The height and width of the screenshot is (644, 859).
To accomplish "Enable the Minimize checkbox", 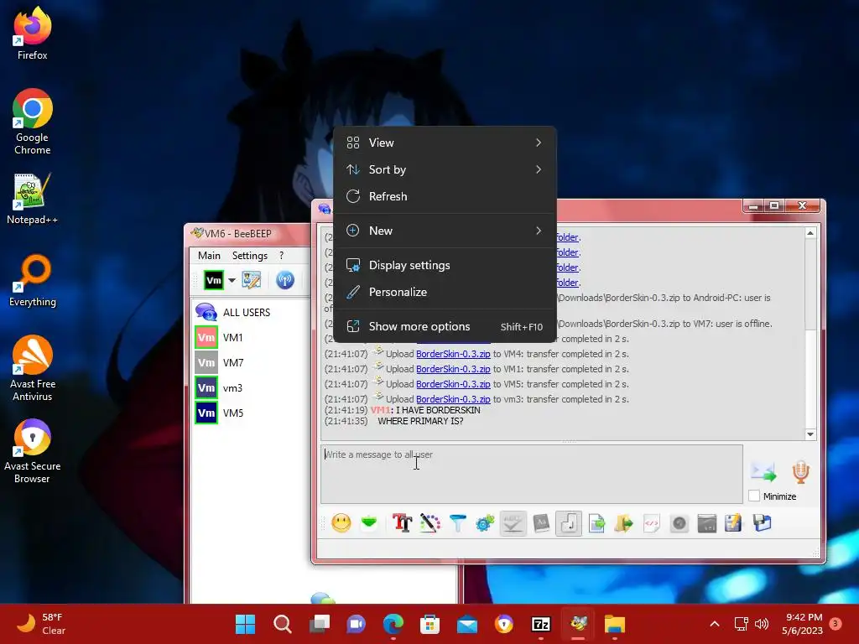I will pos(754,496).
